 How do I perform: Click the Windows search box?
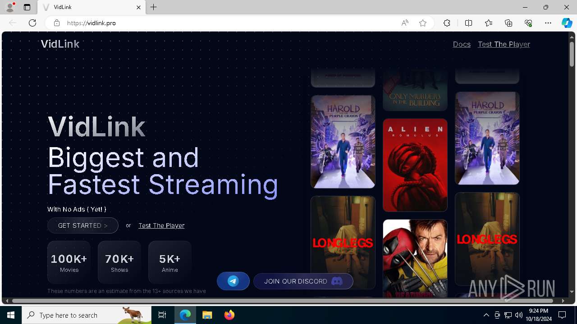pyautogui.click(x=87, y=315)
